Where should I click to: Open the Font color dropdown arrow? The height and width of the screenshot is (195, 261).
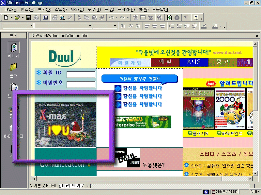[221, 26]
